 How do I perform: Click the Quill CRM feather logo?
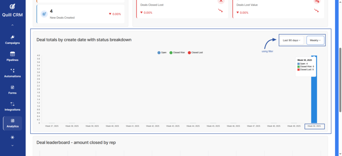(x=12, y=7)
